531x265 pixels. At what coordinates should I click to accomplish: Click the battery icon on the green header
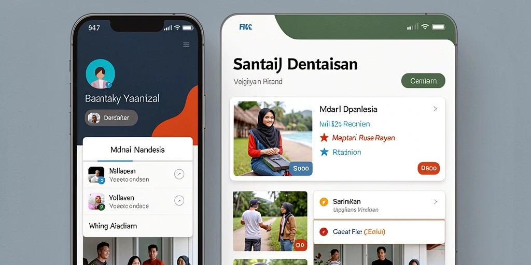point(438,27)
